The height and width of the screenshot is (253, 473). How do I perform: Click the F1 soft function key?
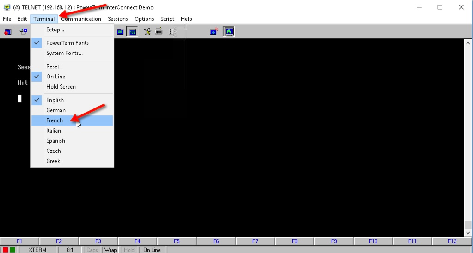coord(19,241)
